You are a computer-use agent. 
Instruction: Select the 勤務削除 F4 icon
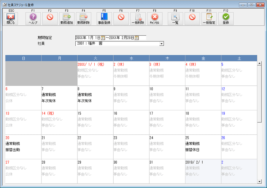[84, 19]
